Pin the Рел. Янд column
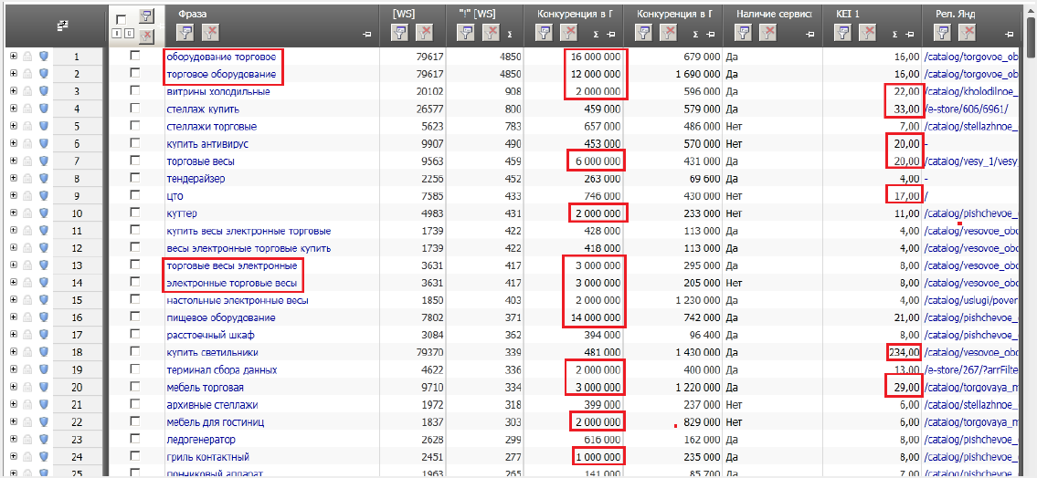1037x478 pixels. (x=1009, y=34)
